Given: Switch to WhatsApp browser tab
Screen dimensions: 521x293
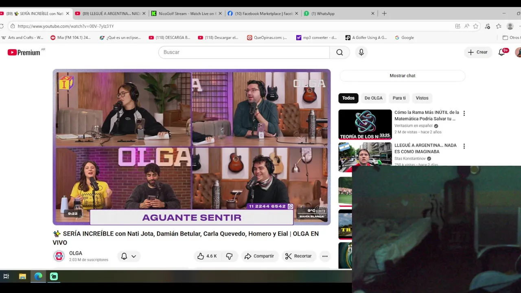Looking at the screenshot, I should pyautogui.click(x=339, y=13).
